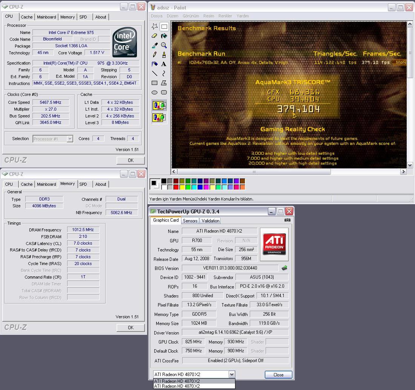The height and width of the screenshot is (390, 415).
Task: Click the Intel Core i7 Extreme 975 name field
Action: (71, 32)
